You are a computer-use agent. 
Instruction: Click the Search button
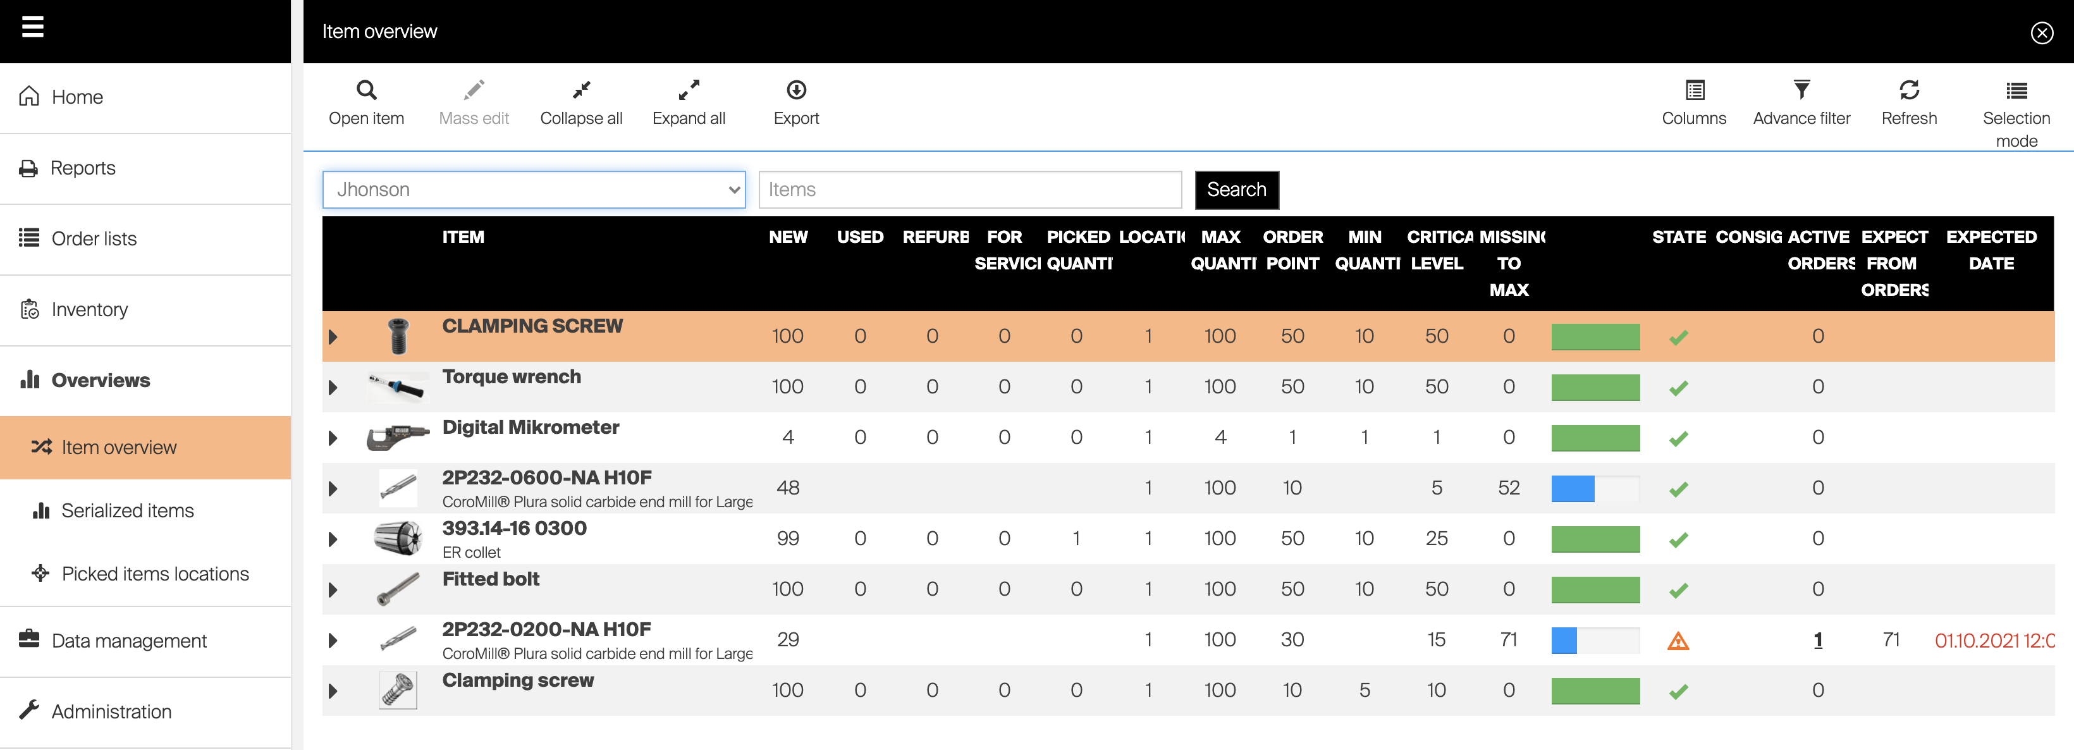pos(1236,190)
